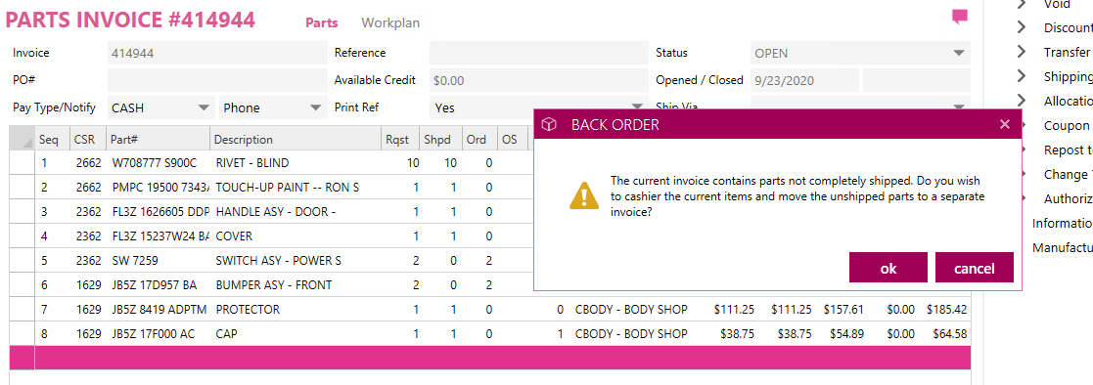Expand the Transfer section chevron
This screenshot has height=385, width=1093.
[x=1022, y=52]
